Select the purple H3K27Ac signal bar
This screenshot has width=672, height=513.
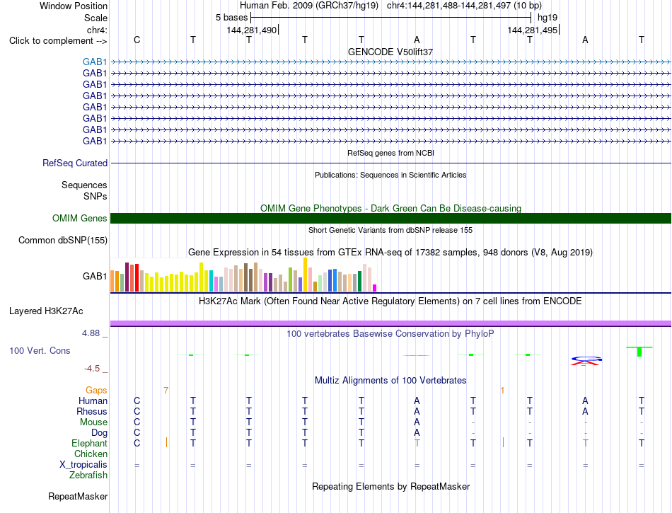(x=390, y=323)
